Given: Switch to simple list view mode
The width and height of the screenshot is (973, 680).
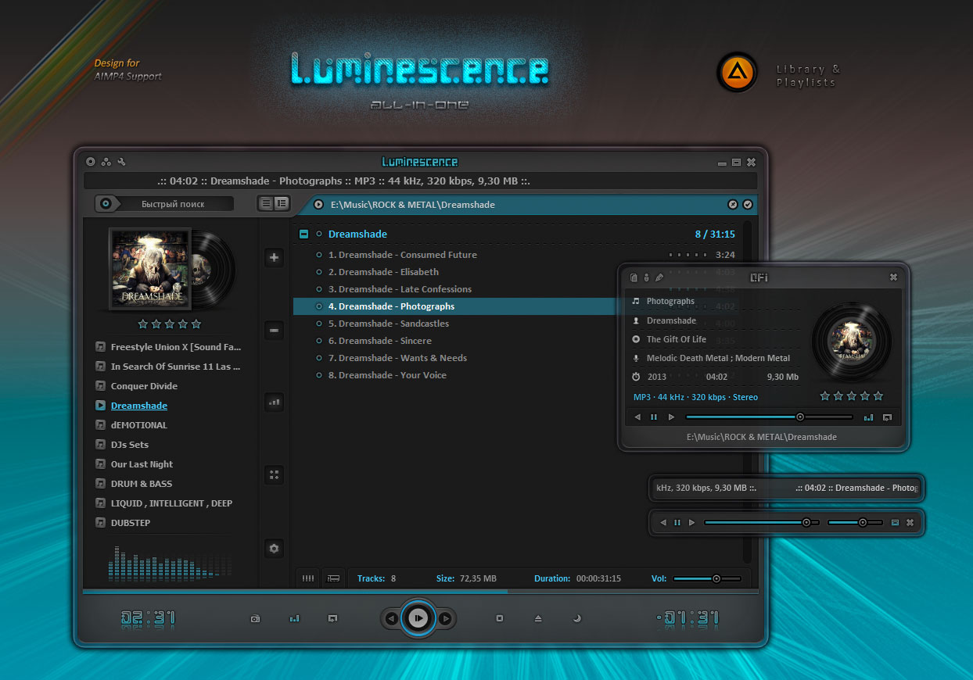Looking at the screenshot, I should tap(266, 203).
